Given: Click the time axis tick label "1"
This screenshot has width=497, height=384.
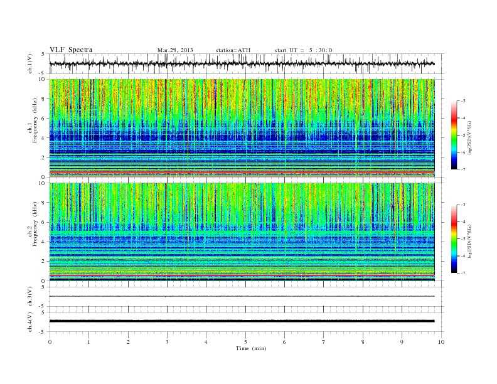Looking at the screenshot, I should point(88,342).
